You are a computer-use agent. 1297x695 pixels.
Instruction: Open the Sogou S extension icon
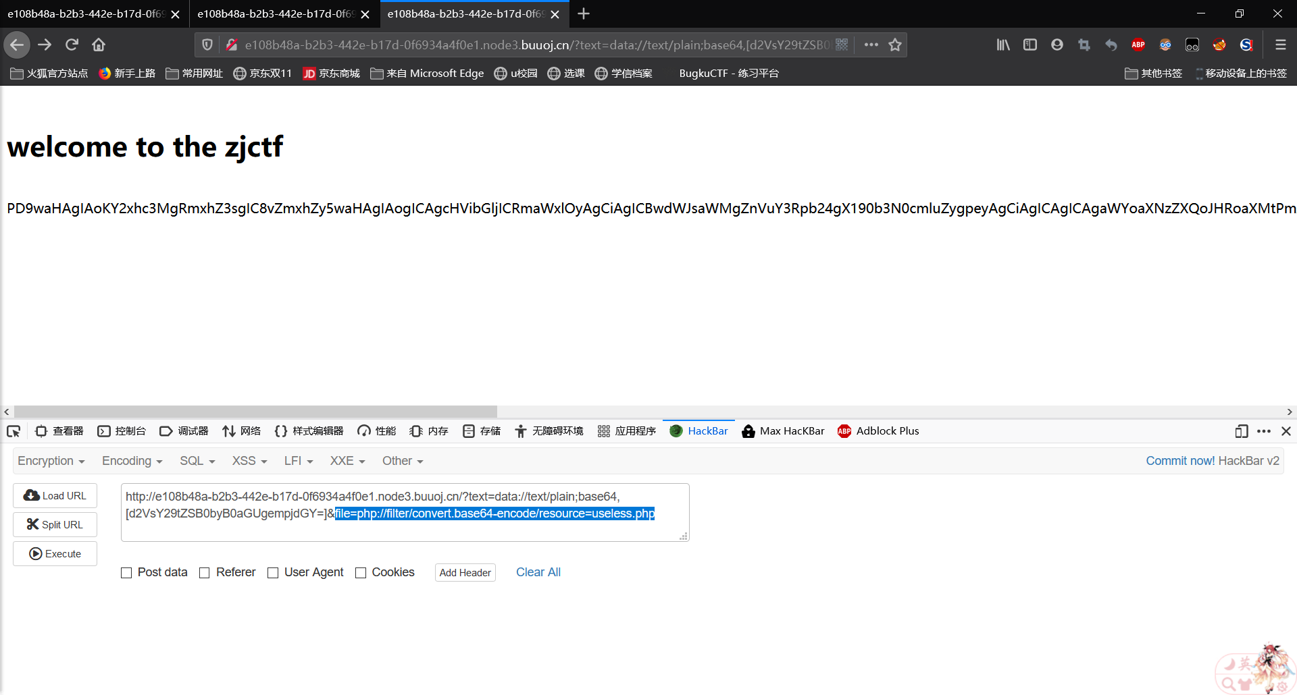click(x=1246, y=45)
